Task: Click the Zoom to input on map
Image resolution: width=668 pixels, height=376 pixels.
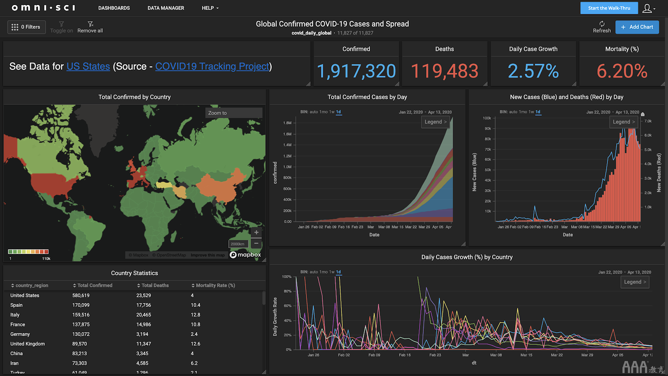Action: pyautogui.click(x=234, y=113)
